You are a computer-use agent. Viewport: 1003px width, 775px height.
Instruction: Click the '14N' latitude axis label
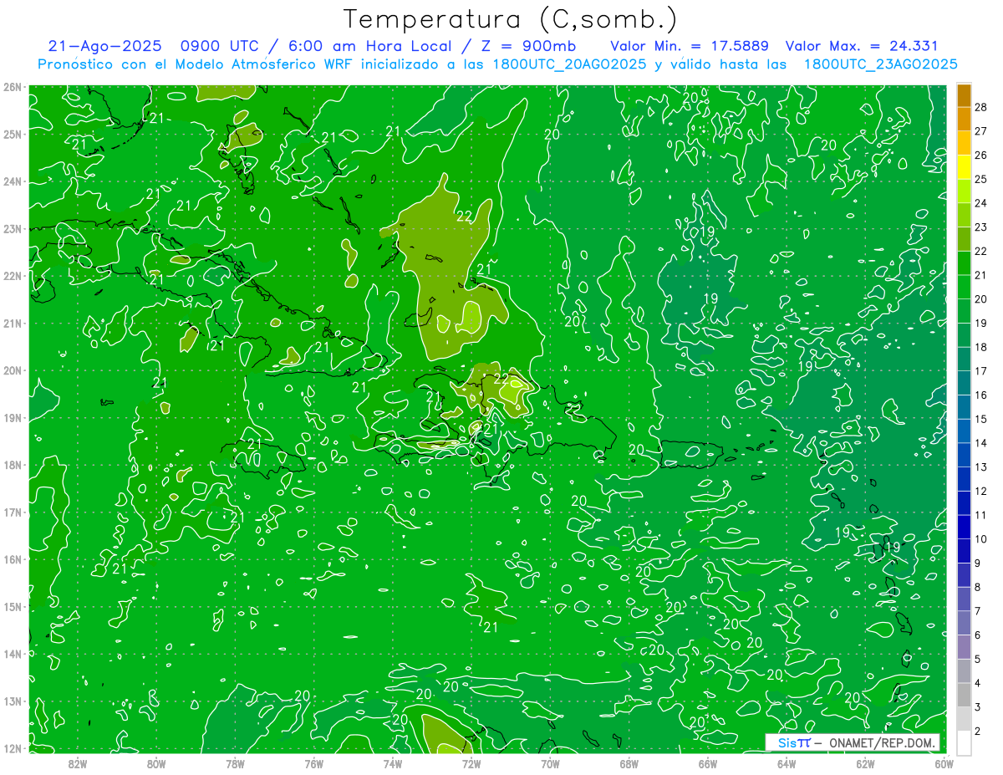(x=13, y=654)
